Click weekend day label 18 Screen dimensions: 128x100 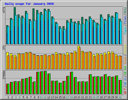pos(71,97)
